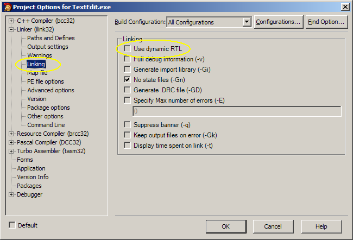The height and width of the screenshot is (240, 353).
Task: Expand the C++ Compiler (bcc32) node
Action: 11,21
